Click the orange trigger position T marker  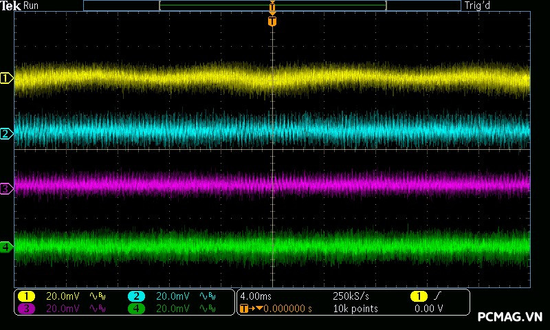click(272, 21)
